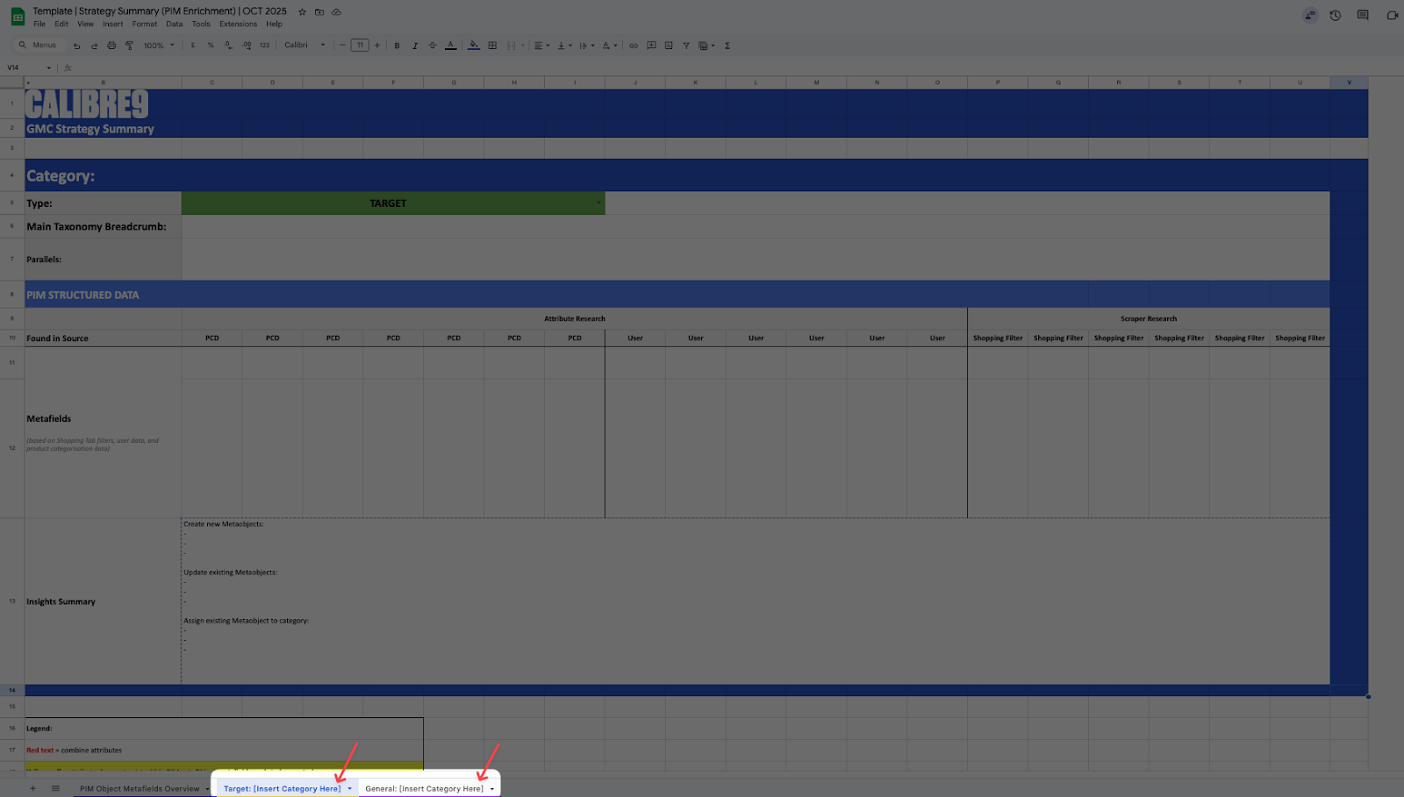This screenshot has width=1404, height=797.
Task: Star this spreadsheet document
Action: [302, 11]
